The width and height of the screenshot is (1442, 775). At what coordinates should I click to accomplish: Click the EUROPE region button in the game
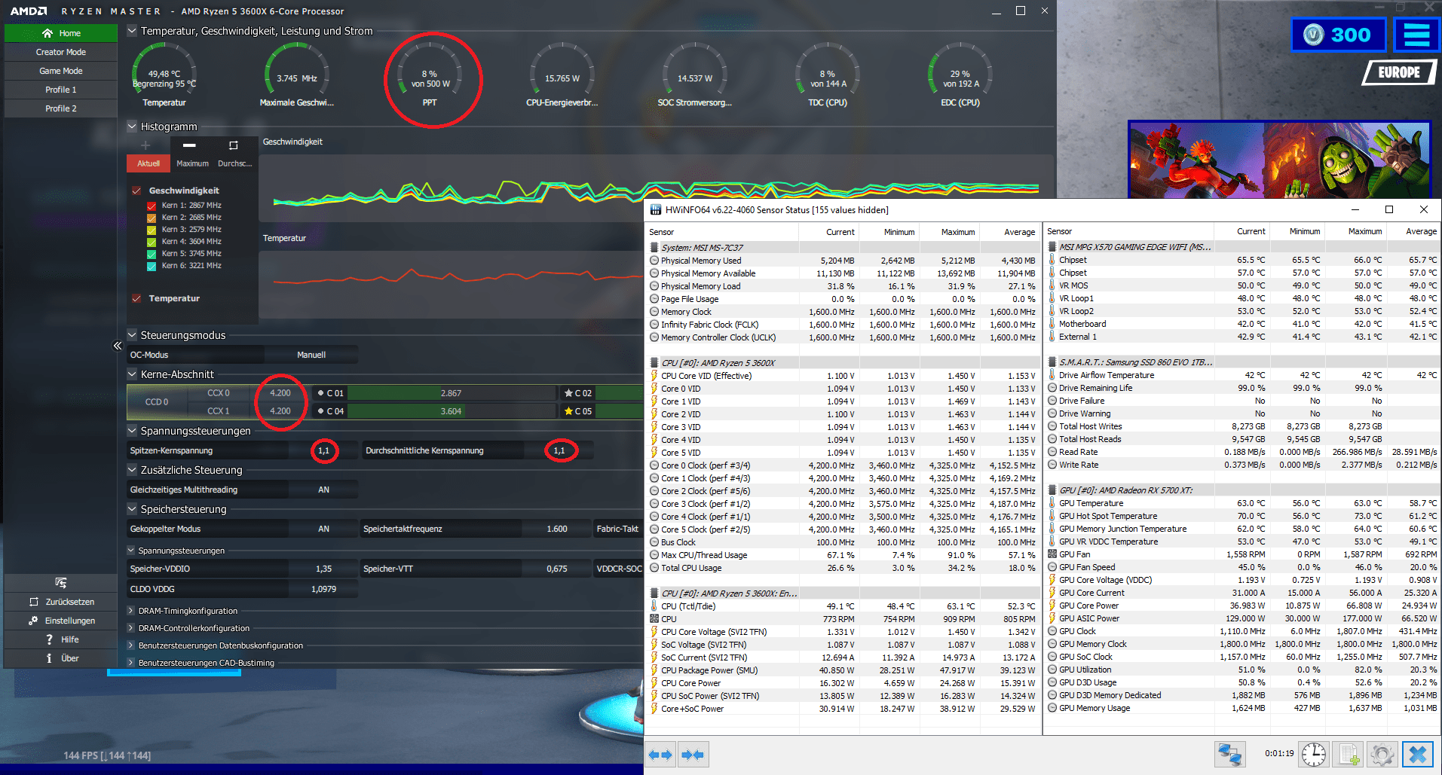point(1400,73)
